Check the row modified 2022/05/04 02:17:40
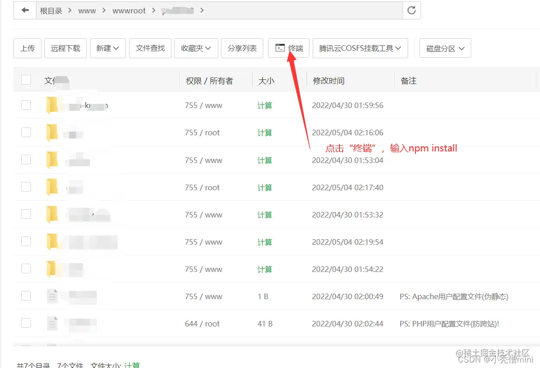Image resolution: width=540 pixels, height=368 pixels. pyautogui.click(x=26, y=187)
